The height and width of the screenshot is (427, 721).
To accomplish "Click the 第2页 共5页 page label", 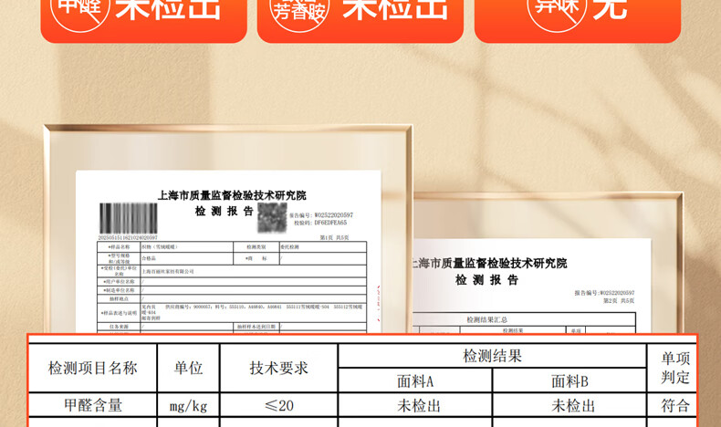I will [x=619, y=300].
